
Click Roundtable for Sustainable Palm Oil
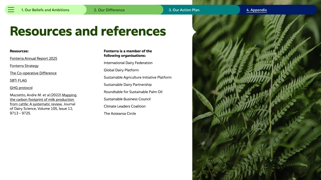133,92
